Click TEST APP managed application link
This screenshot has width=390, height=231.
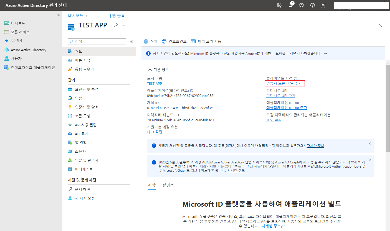point(274,120)
